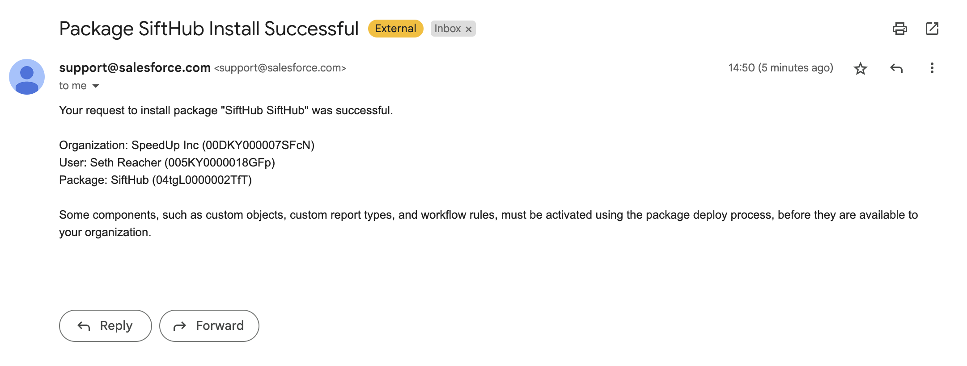Print this email using the printer icon
The width and height of the screenshot is (967, 366).
tap(899, 29)
